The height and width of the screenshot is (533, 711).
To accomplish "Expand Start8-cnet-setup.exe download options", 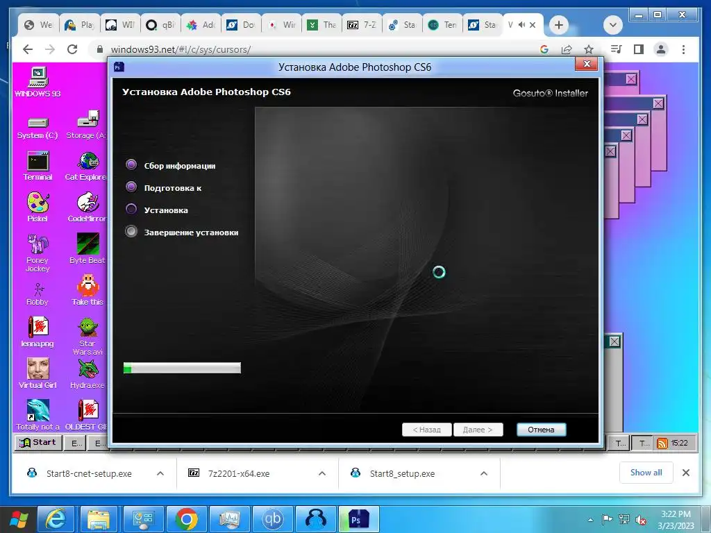I will click(160, 473).
